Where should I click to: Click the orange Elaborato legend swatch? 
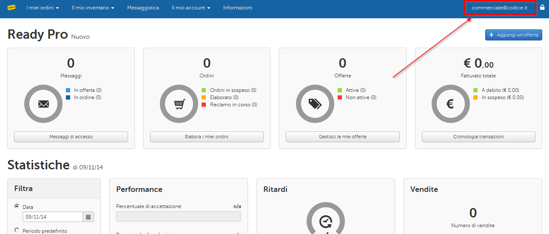(204, 97)
